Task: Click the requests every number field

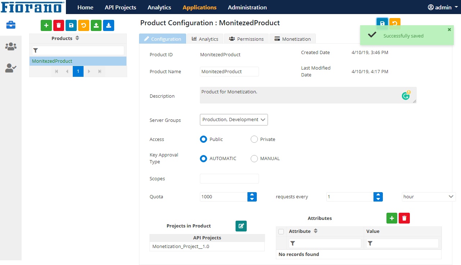Action: [x=350, y=196]
